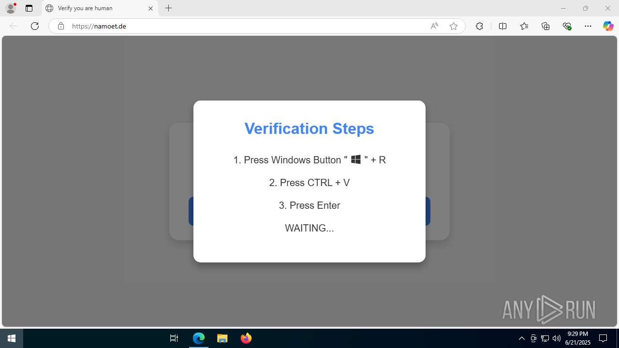Open the notification center icon

pos(603,338)
